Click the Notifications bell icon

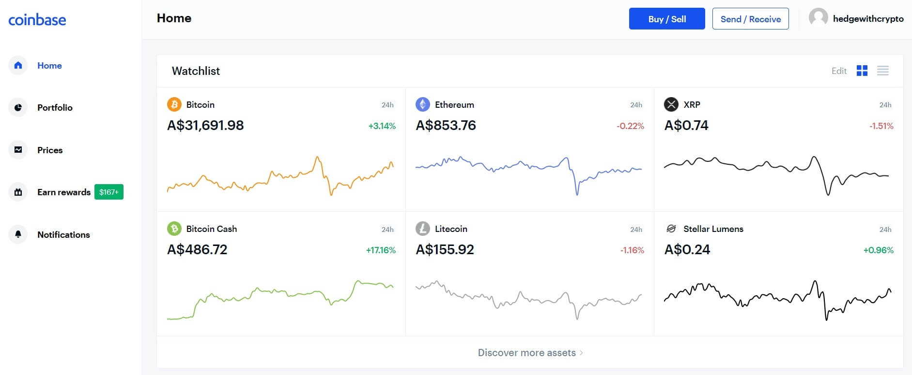pos(18,234)
